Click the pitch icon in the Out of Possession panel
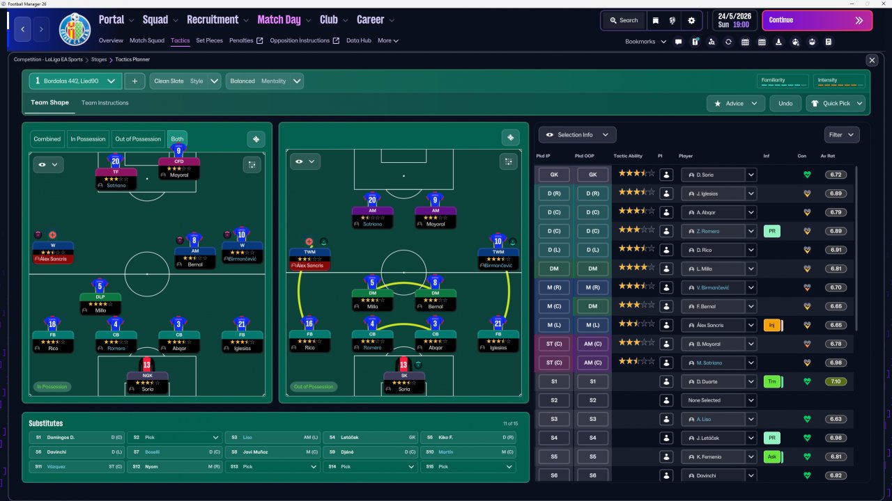This screenshot has width=892, height=501. [510, 137]
